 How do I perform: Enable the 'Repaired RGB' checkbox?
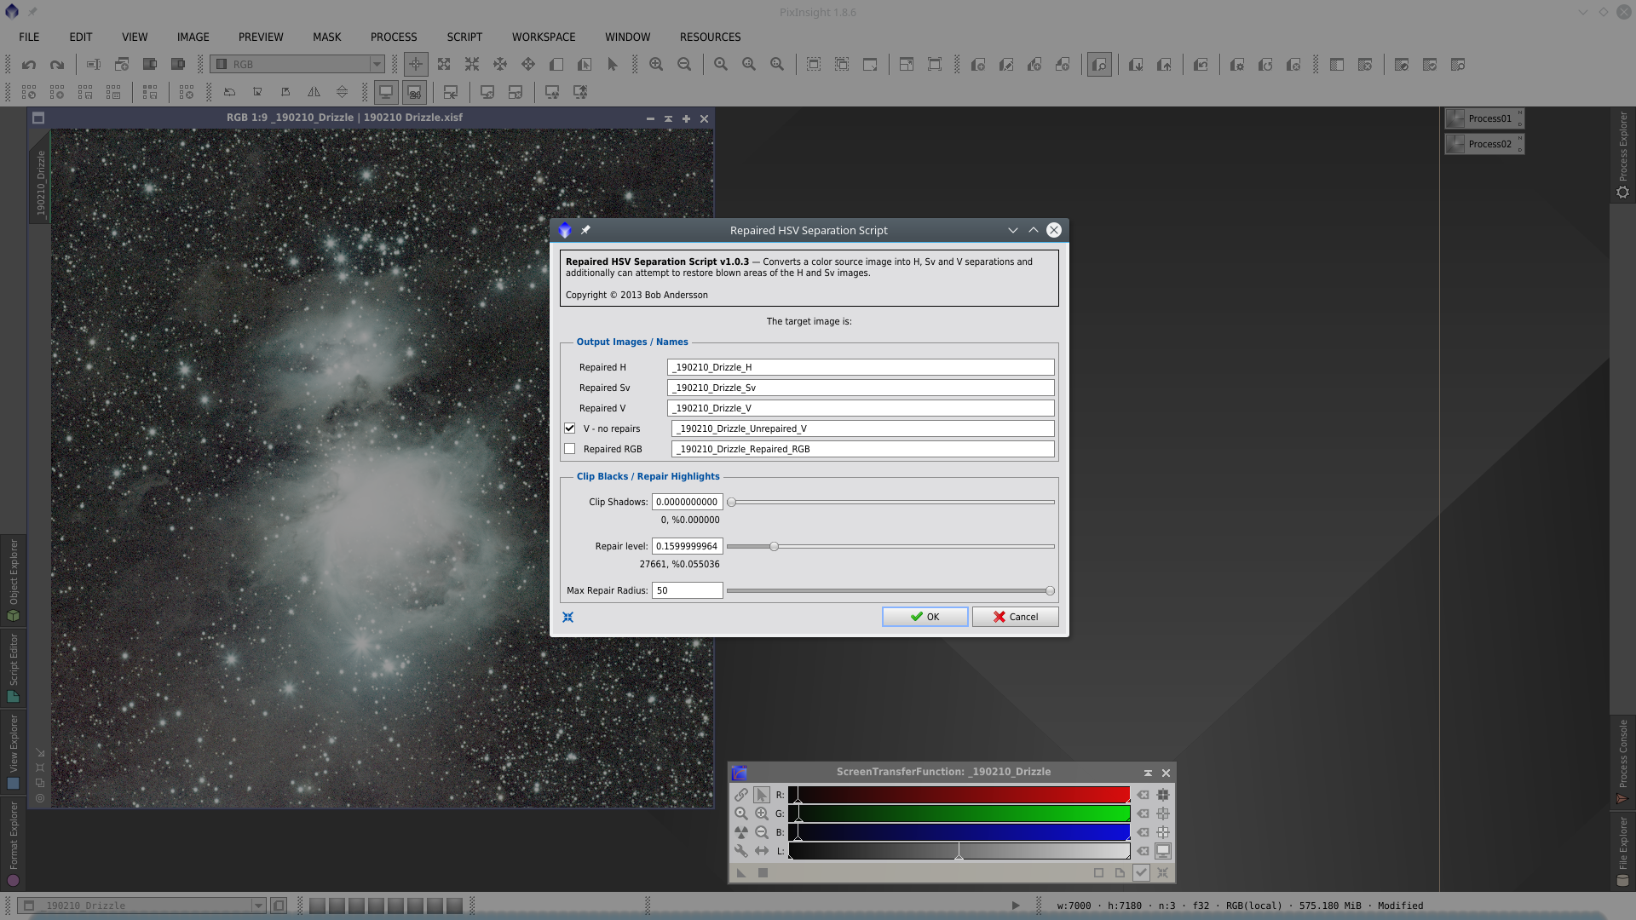point(570,449)
